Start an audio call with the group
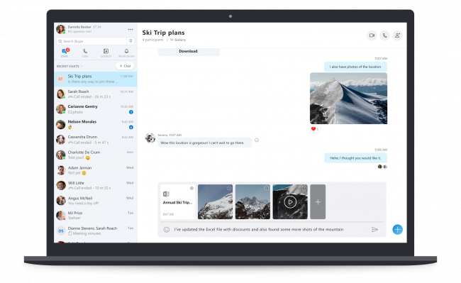 (384, 35)
